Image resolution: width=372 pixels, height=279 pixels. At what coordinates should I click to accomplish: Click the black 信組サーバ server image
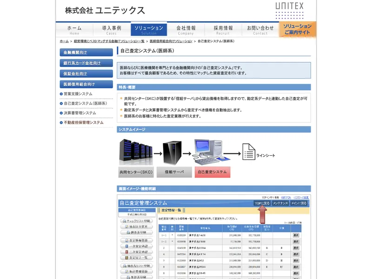(x=174, y=153)
